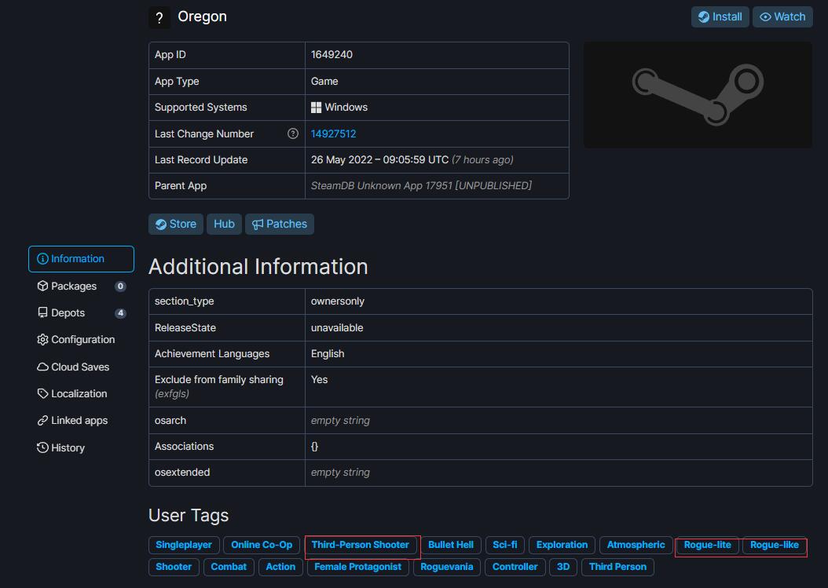
Task: Open the Linked apps sidebar tab
Action: 82,421
